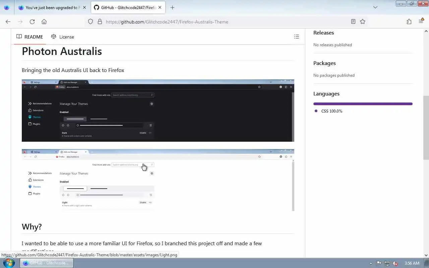
Task: Open the Action Center flag icon
Action: 379,263
